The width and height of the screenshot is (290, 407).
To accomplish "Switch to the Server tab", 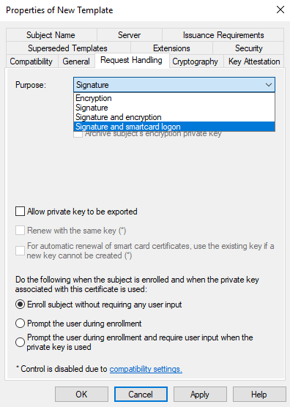I will (x=130, y=35).
